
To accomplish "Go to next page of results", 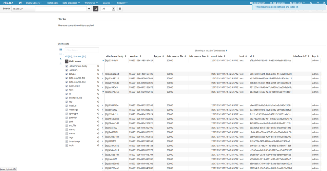I will point(226,51).
